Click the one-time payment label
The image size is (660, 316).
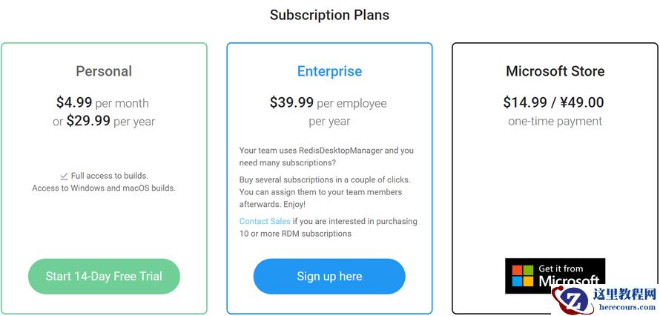555,121
